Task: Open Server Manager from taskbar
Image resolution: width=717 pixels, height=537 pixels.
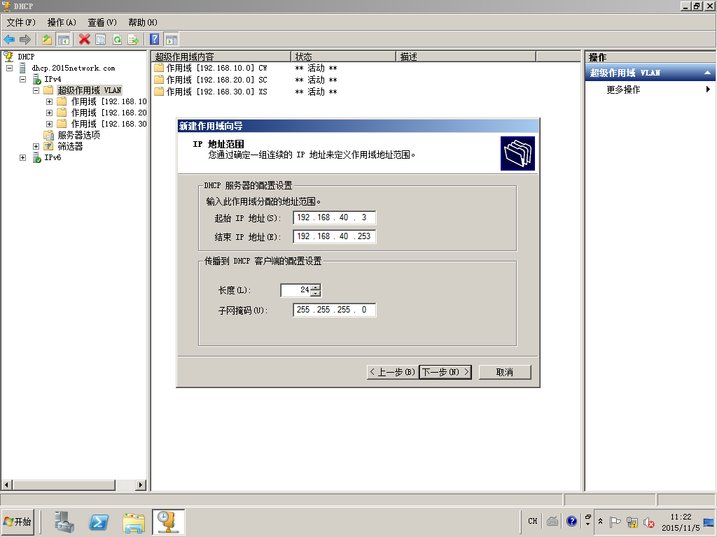Action: click(x=64, y=522)
